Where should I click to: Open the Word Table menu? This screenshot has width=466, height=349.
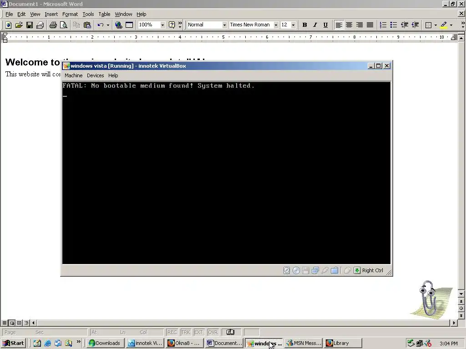104,14
